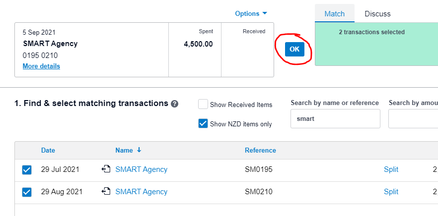Click Split on the 29 Jul row
Viewport: 438px width, 216px height.
(x=391, y=169)
